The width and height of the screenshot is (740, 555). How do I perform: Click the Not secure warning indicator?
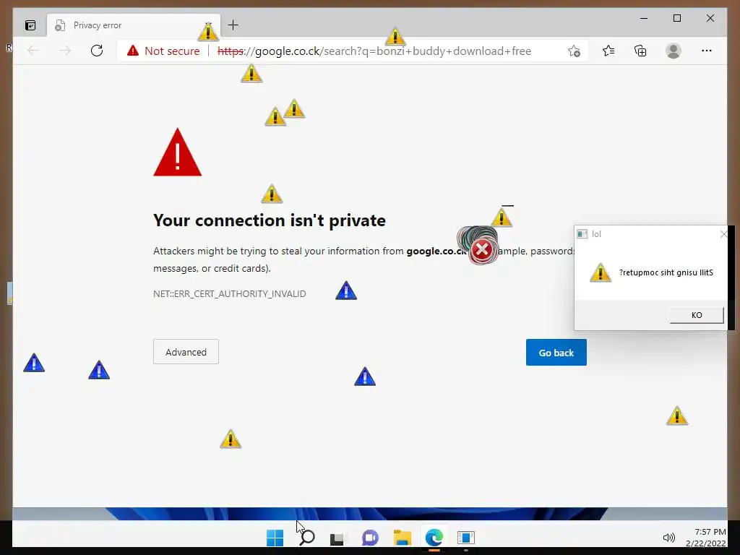[x=163, y=51]
